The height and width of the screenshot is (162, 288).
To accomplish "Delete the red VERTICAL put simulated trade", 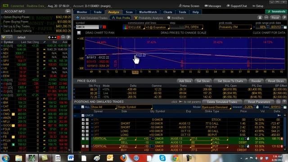I will click(x=282, y=146).
